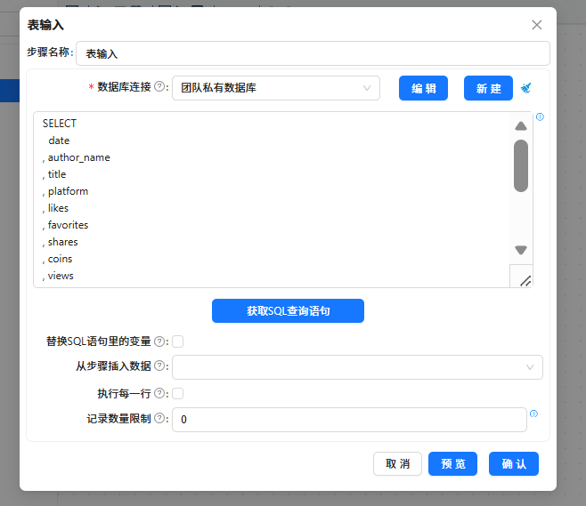Image resolution: width=586 pixels, height=506 pixels.
Task: Click info icon beside SQL editor
Action: (x=540, y=116)
